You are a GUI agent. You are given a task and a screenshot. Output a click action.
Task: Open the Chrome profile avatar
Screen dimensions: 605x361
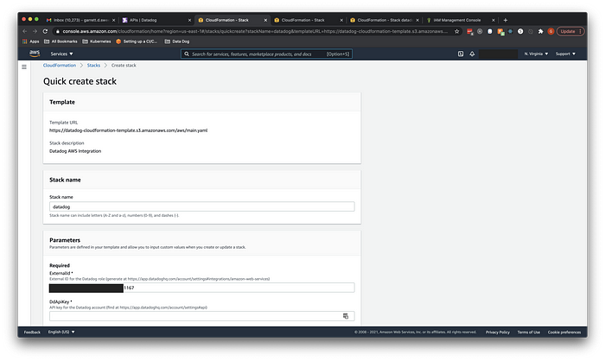coord(551,31)
